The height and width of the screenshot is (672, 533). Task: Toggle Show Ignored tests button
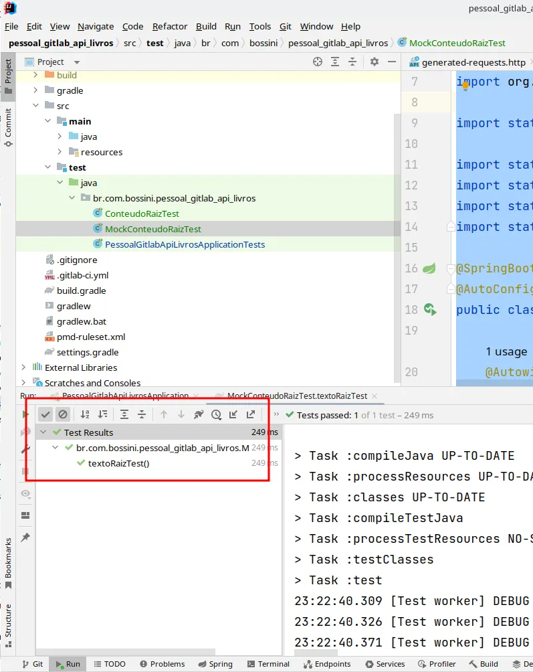(x=62, y=414)
